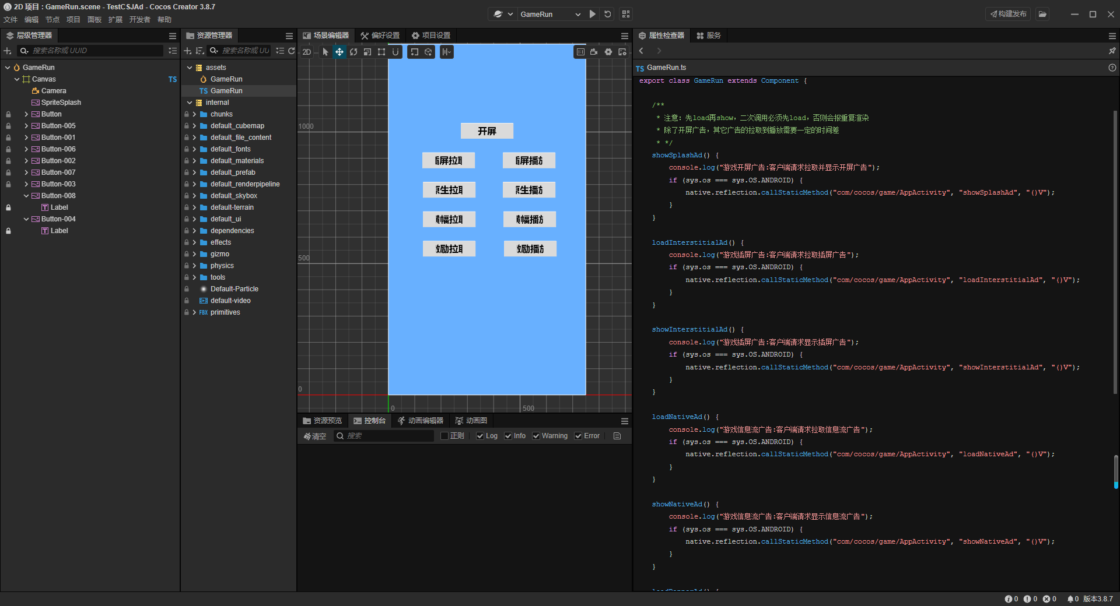Activate the Move gizmo tool
This screenshot has height=606, width=1120.
(339, 52)
